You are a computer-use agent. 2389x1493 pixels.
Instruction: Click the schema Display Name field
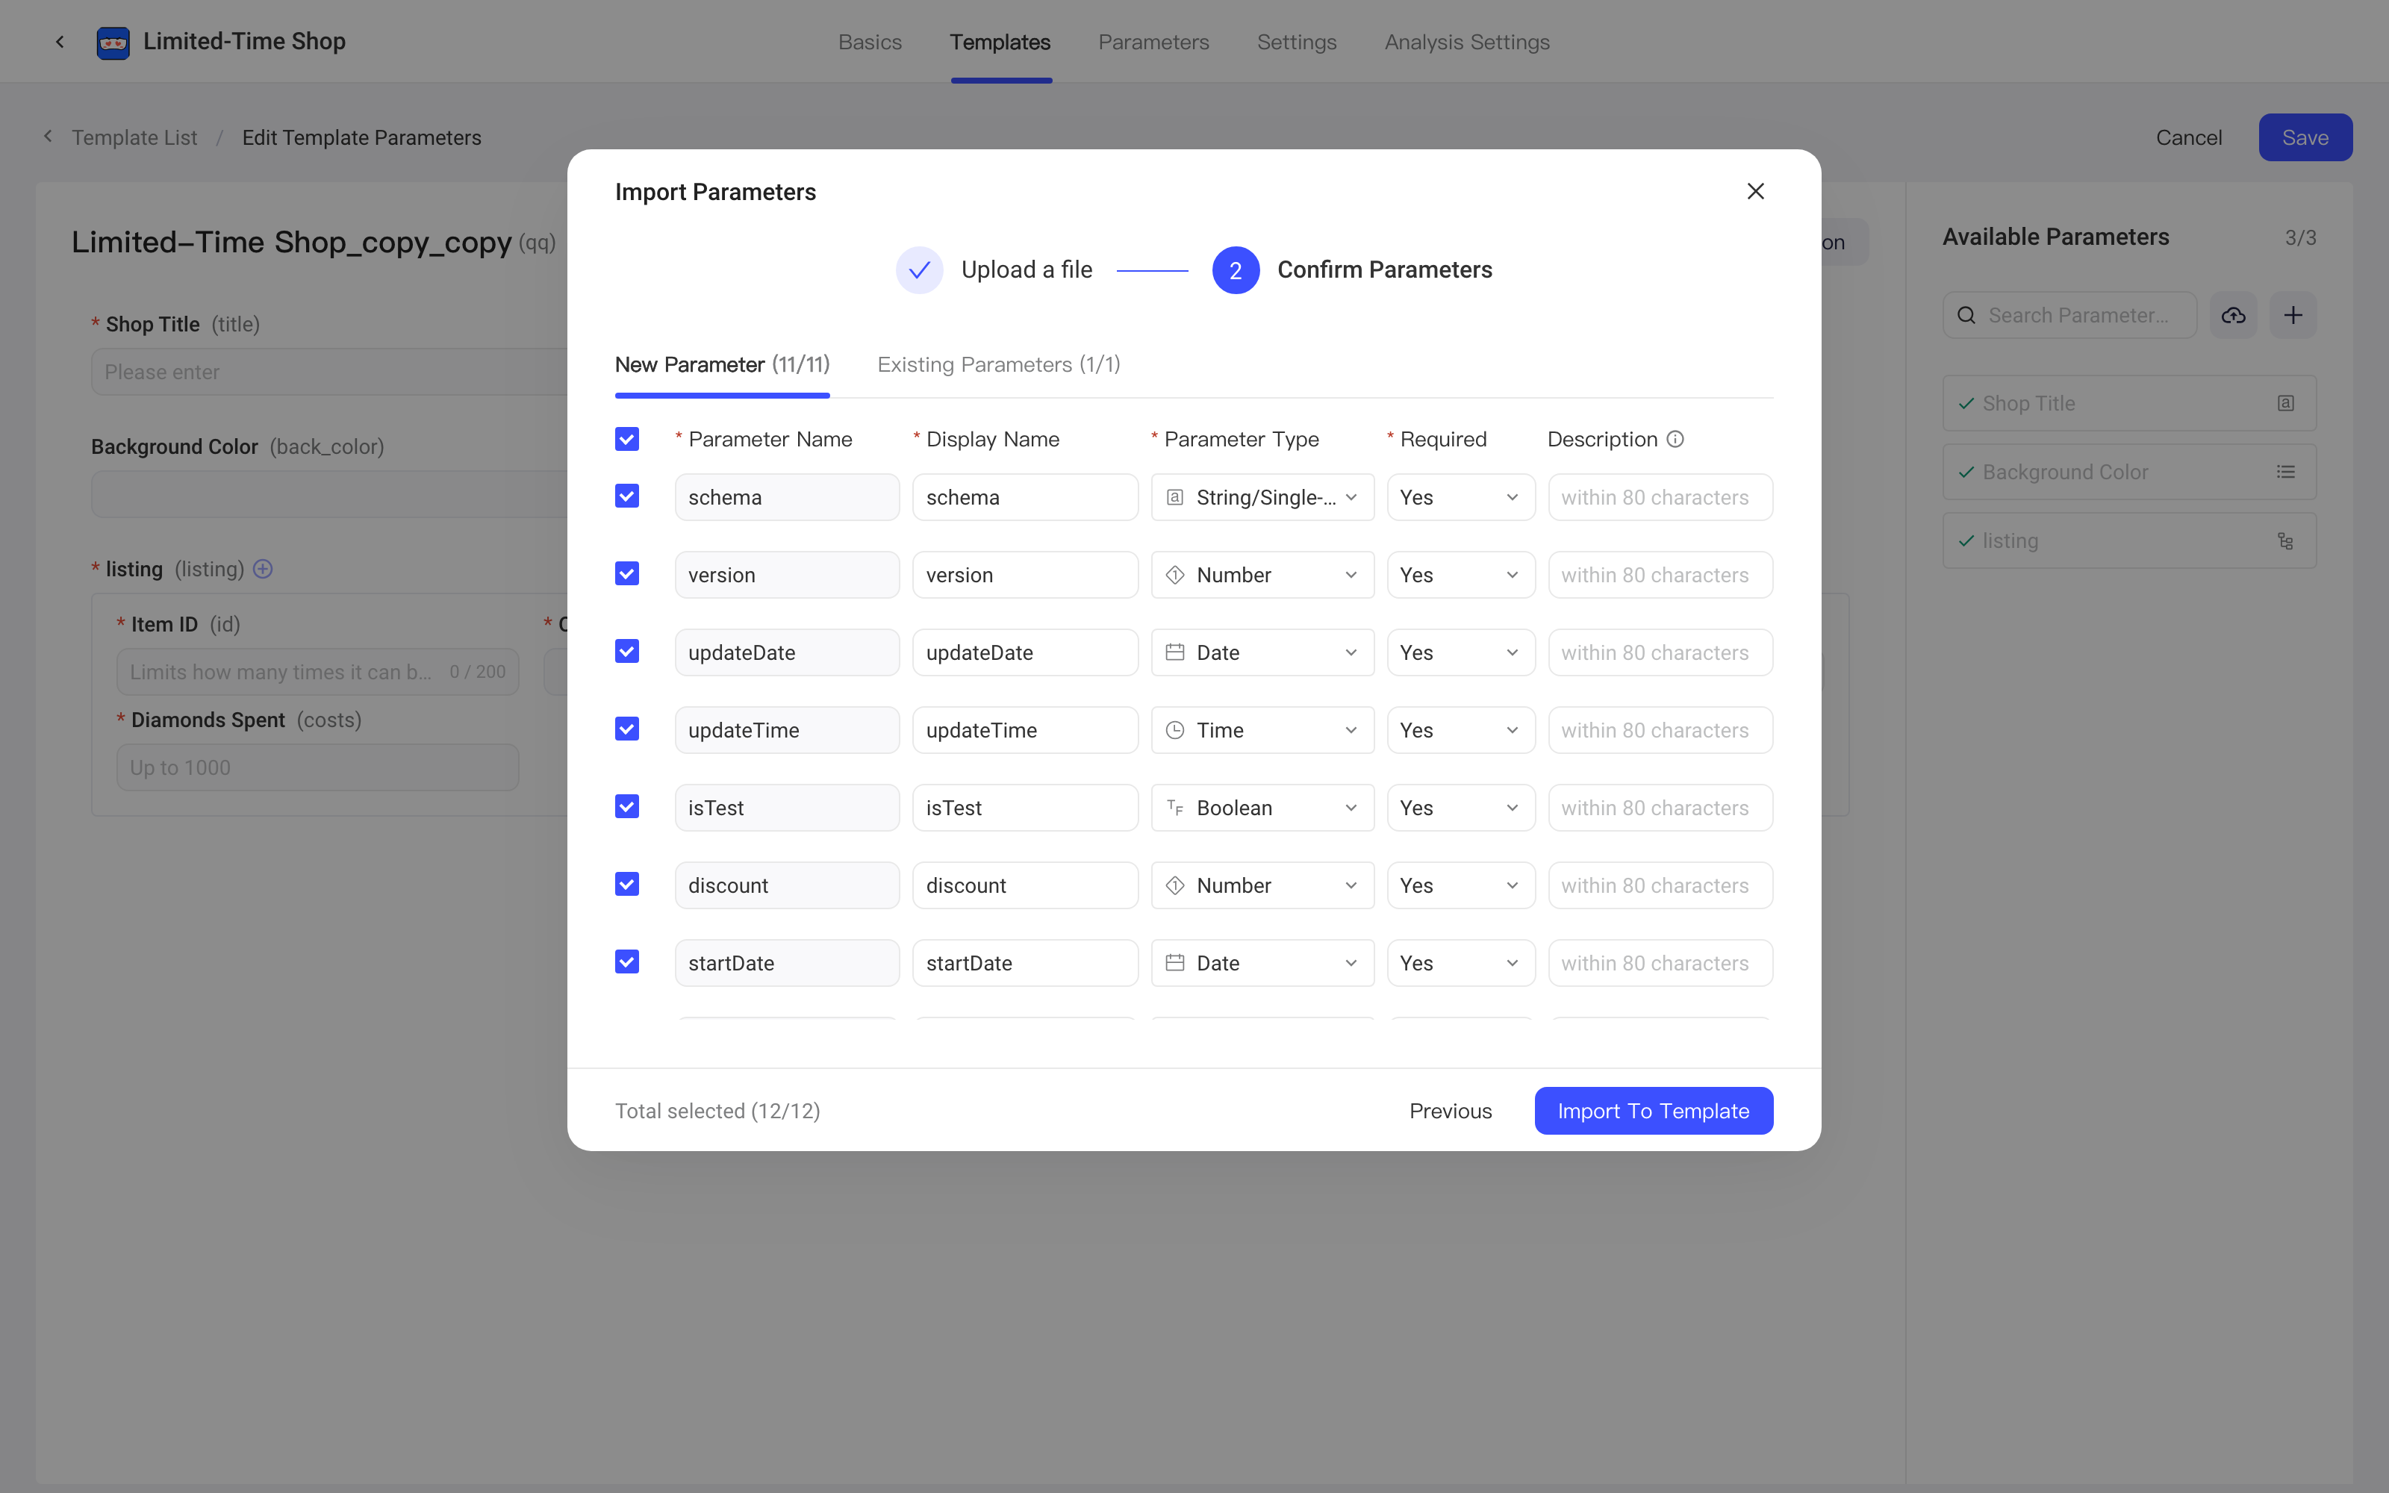[x=1025, y=496]
